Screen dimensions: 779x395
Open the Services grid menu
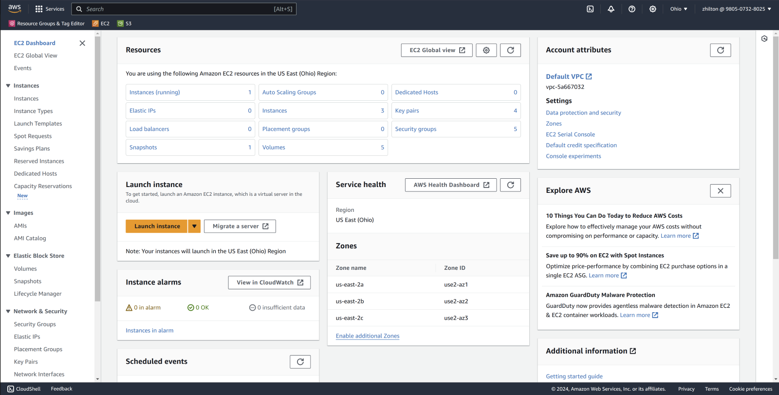point(50,9)
